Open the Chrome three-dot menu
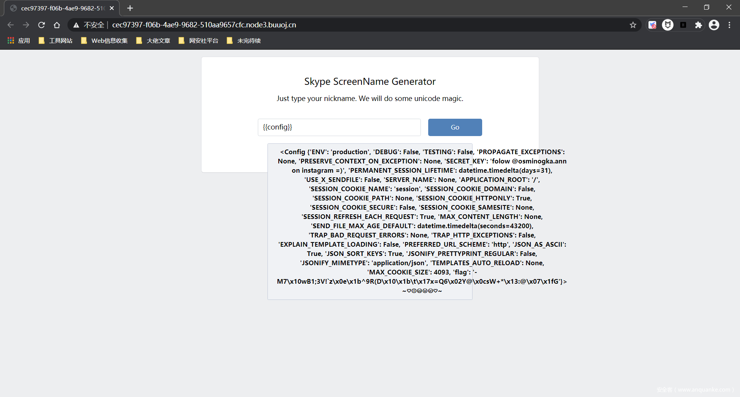 pyautogui.click(x=729, y=25)
